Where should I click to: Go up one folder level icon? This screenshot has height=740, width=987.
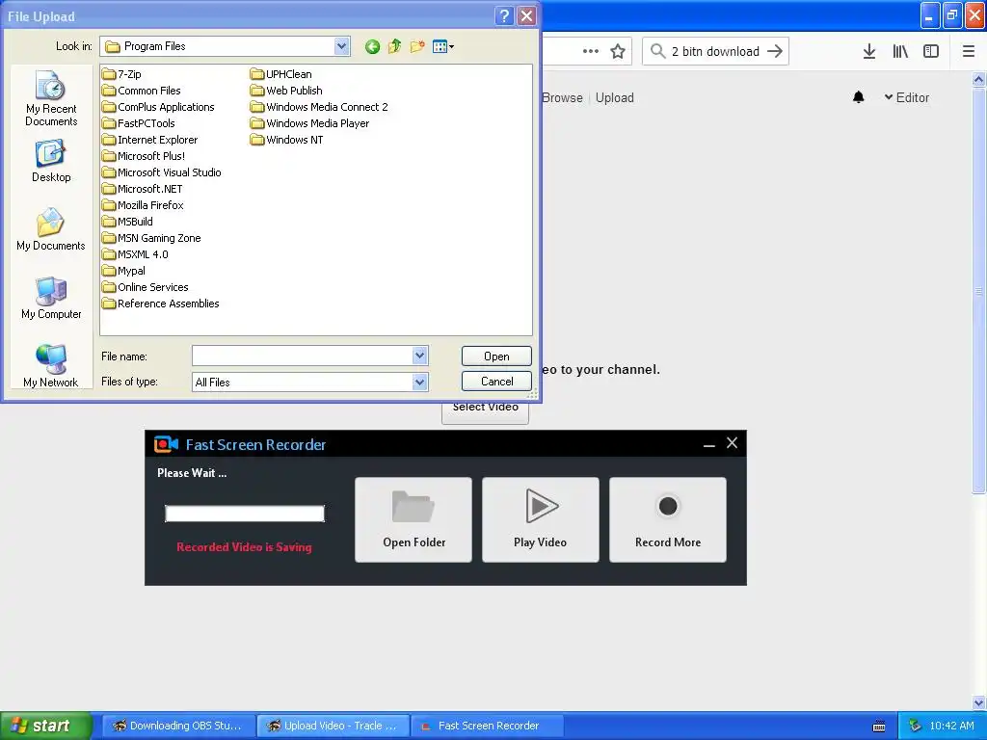394,46
